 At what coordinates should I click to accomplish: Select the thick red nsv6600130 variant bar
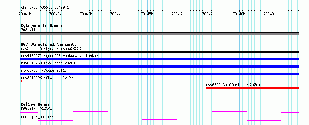coord(253,88)
